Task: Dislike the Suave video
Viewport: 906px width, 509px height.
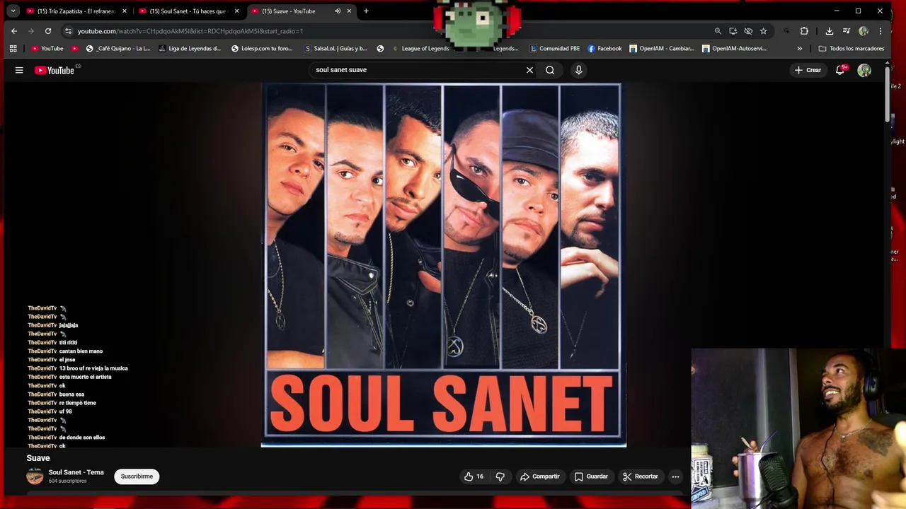Action: [x=500, y=476]
